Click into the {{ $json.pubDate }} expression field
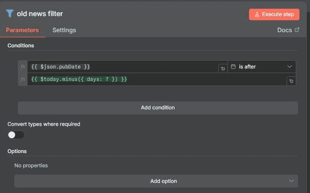Viewport: 310px width, 193px height. tap(122, 67)
